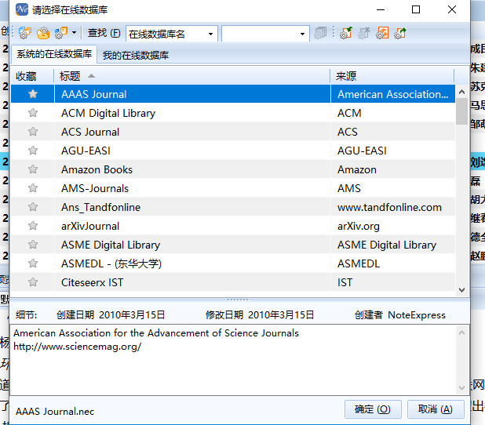The height and width of the screenshot is (425, 485).
Task: Click the AAAS Journal.nec file name
Action: tap(55, 412)
